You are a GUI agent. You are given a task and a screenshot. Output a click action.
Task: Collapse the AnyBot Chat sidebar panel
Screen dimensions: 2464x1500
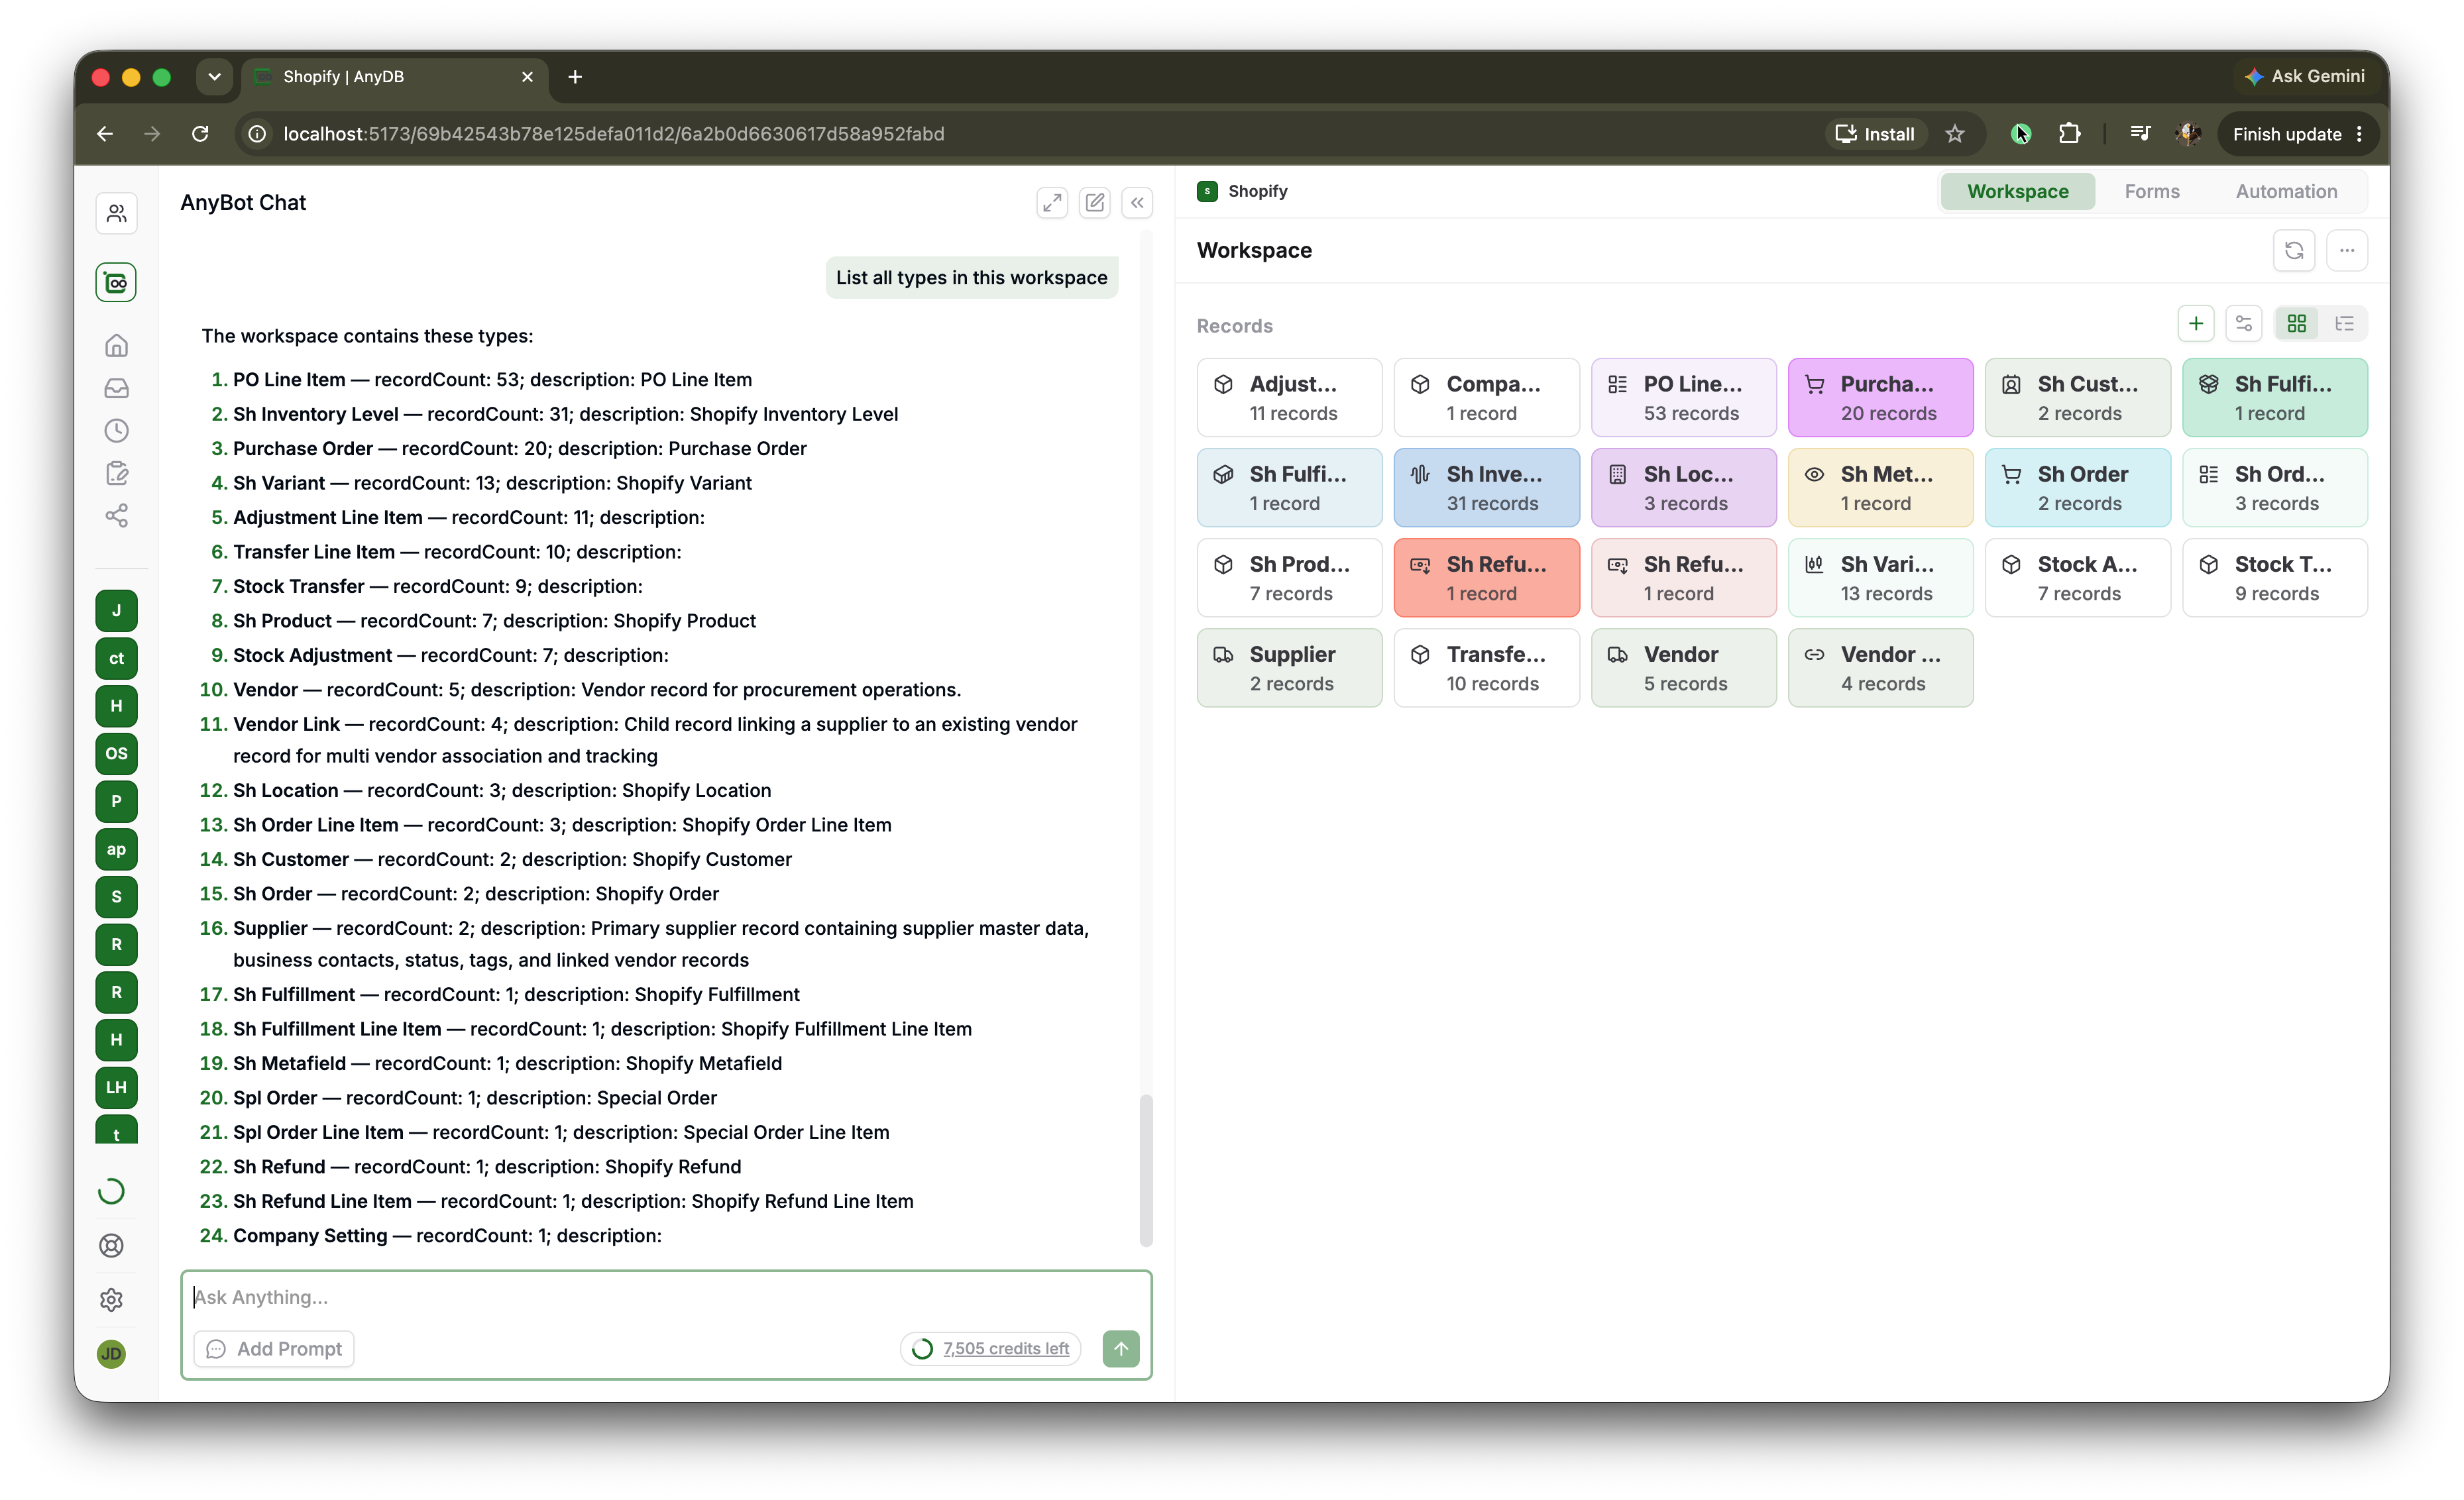tap(1137, 203)
